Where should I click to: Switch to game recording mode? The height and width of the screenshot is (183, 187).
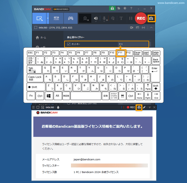[71, 18]
